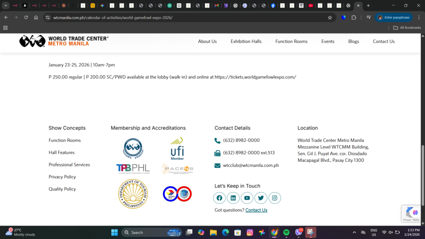425x239 pixels.
Task: Click the address bar URL field
Action: 187,17
